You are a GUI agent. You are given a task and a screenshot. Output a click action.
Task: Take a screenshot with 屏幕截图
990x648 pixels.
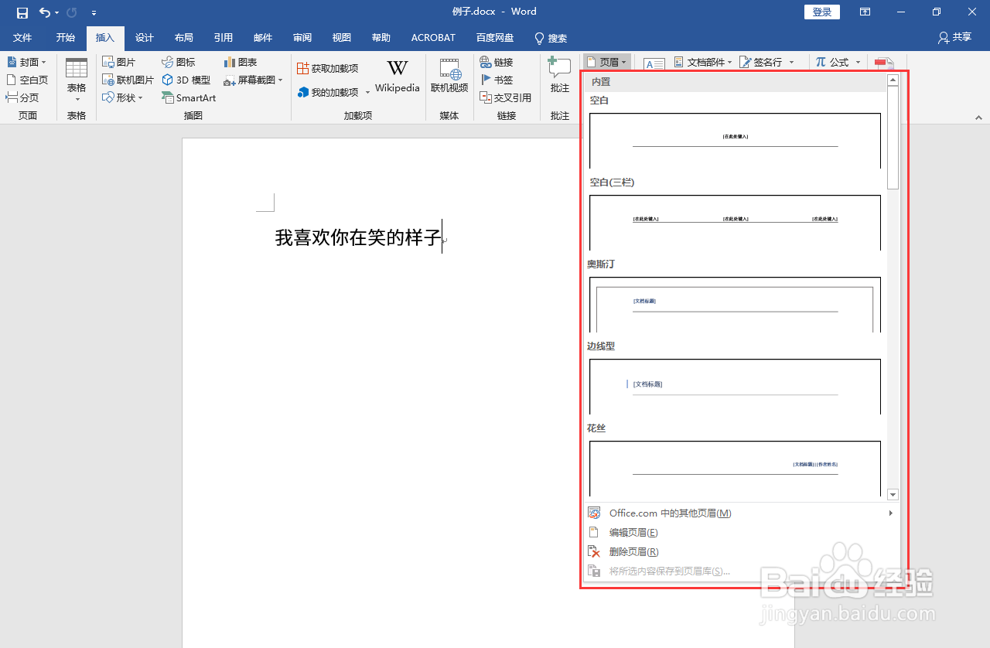click(x=251, y=80)
